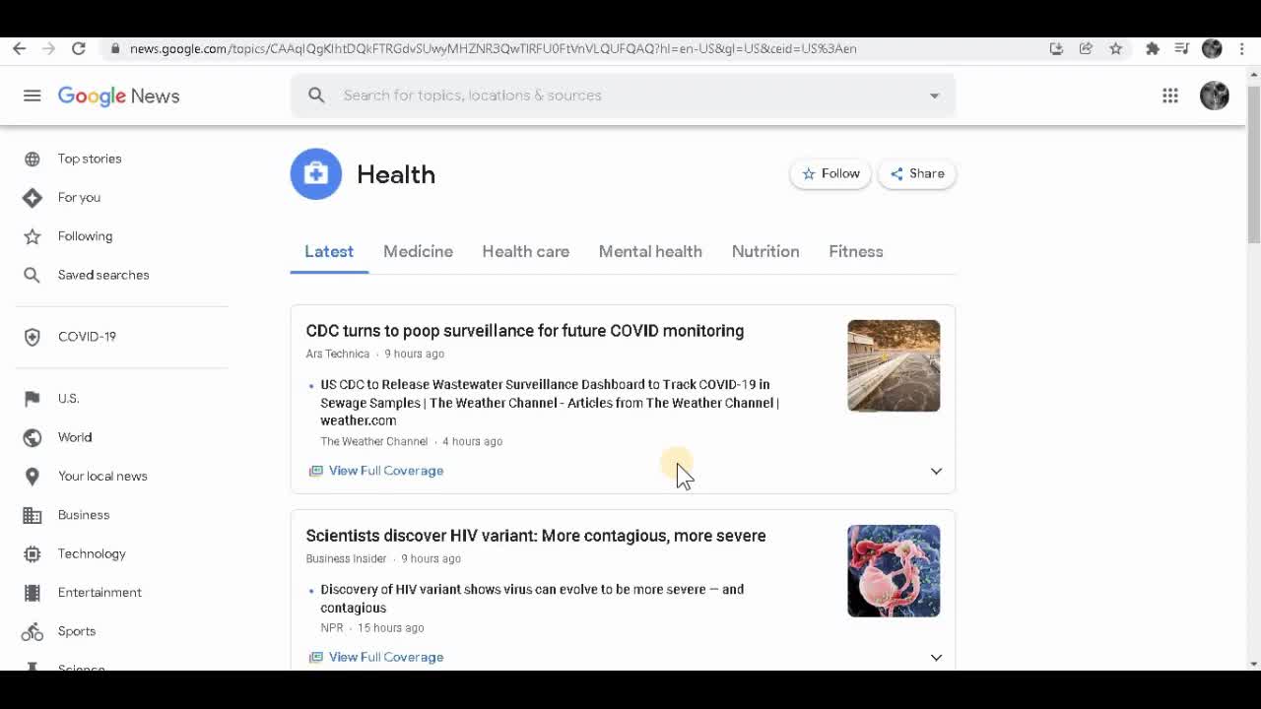Reload the page with refresh icon

[x=79, y=48]
